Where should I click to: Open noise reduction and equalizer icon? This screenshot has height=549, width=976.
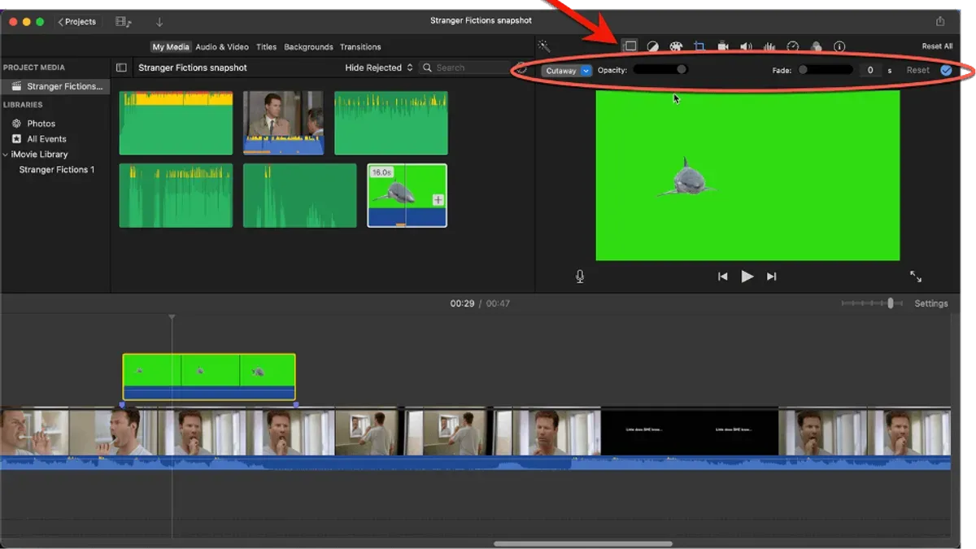[x=769, y=47]
